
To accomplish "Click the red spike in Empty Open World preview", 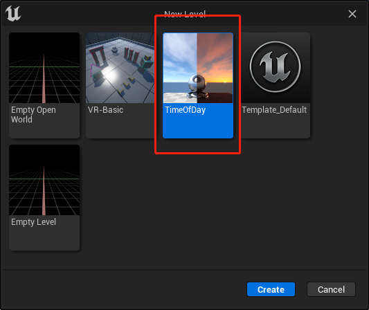I will coord(44,79).
